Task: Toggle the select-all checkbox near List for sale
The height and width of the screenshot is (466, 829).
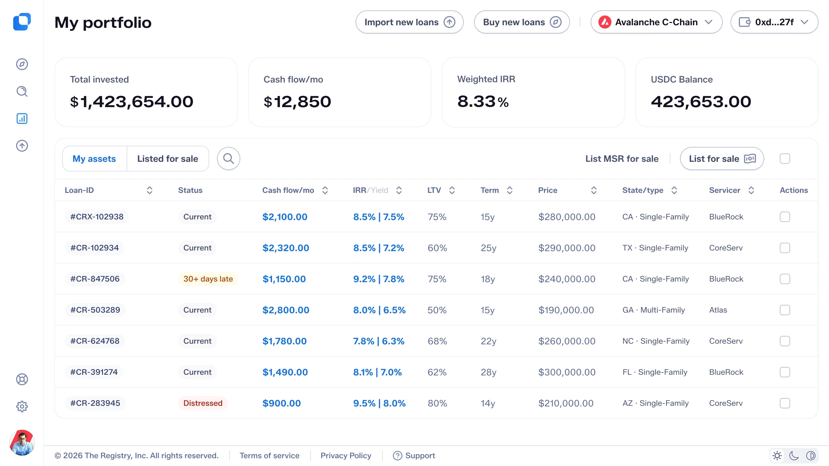Action: 785,159
